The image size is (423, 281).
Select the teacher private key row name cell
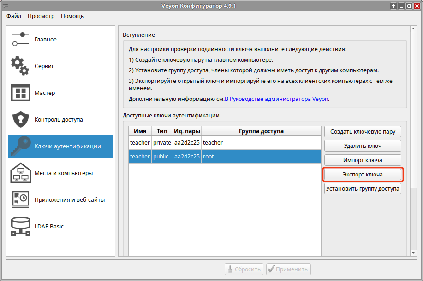(x=140, y=142)
